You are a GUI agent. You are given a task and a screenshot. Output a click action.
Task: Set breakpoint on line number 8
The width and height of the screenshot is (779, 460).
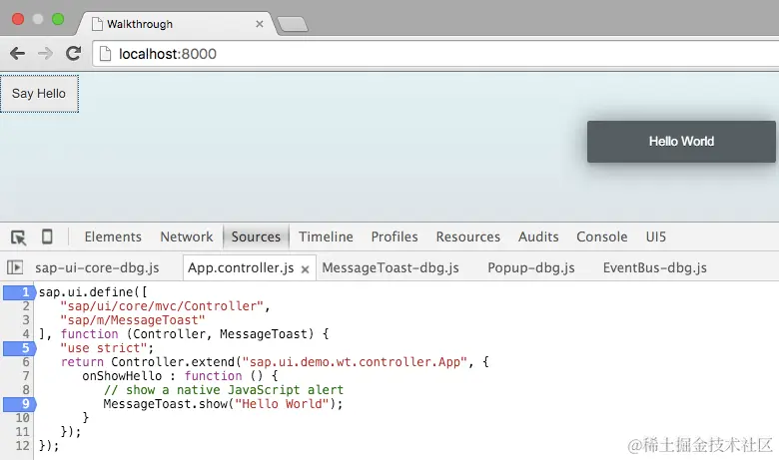26,390
